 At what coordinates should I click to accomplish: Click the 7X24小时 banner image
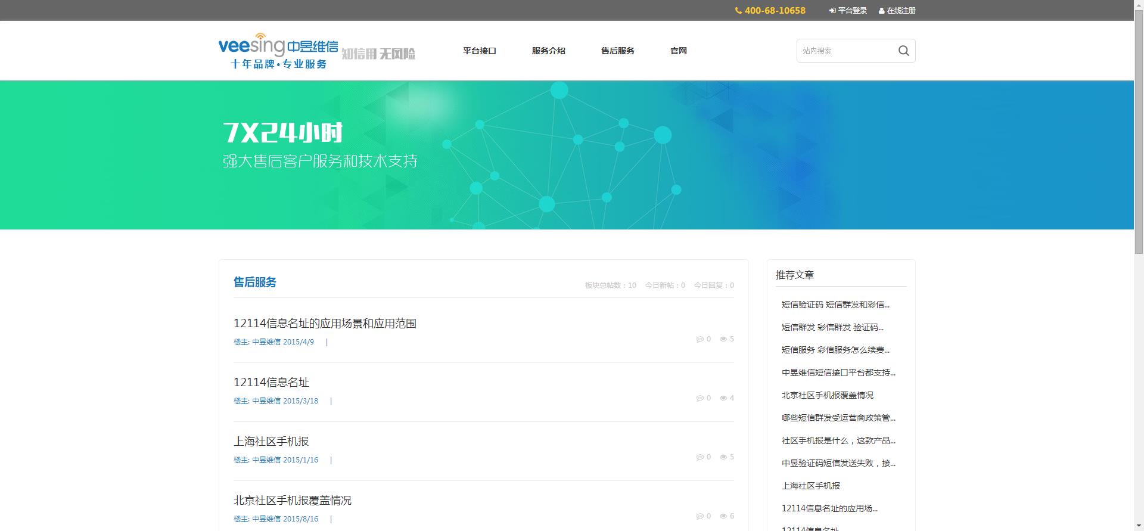point(566,155)
